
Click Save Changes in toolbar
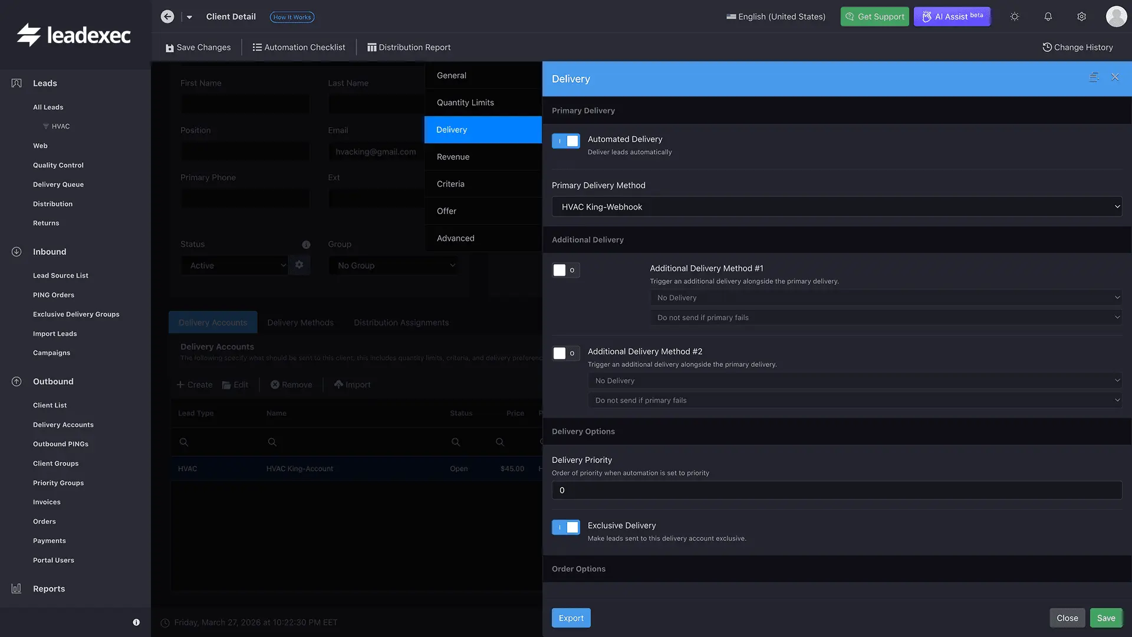198,47
